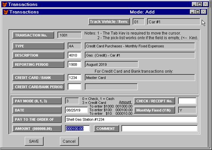Click the Monthly Fixed (Y/N) button
Image resolution: width=212 pixels, height=150 pixels.
click(x=154, y=110)
